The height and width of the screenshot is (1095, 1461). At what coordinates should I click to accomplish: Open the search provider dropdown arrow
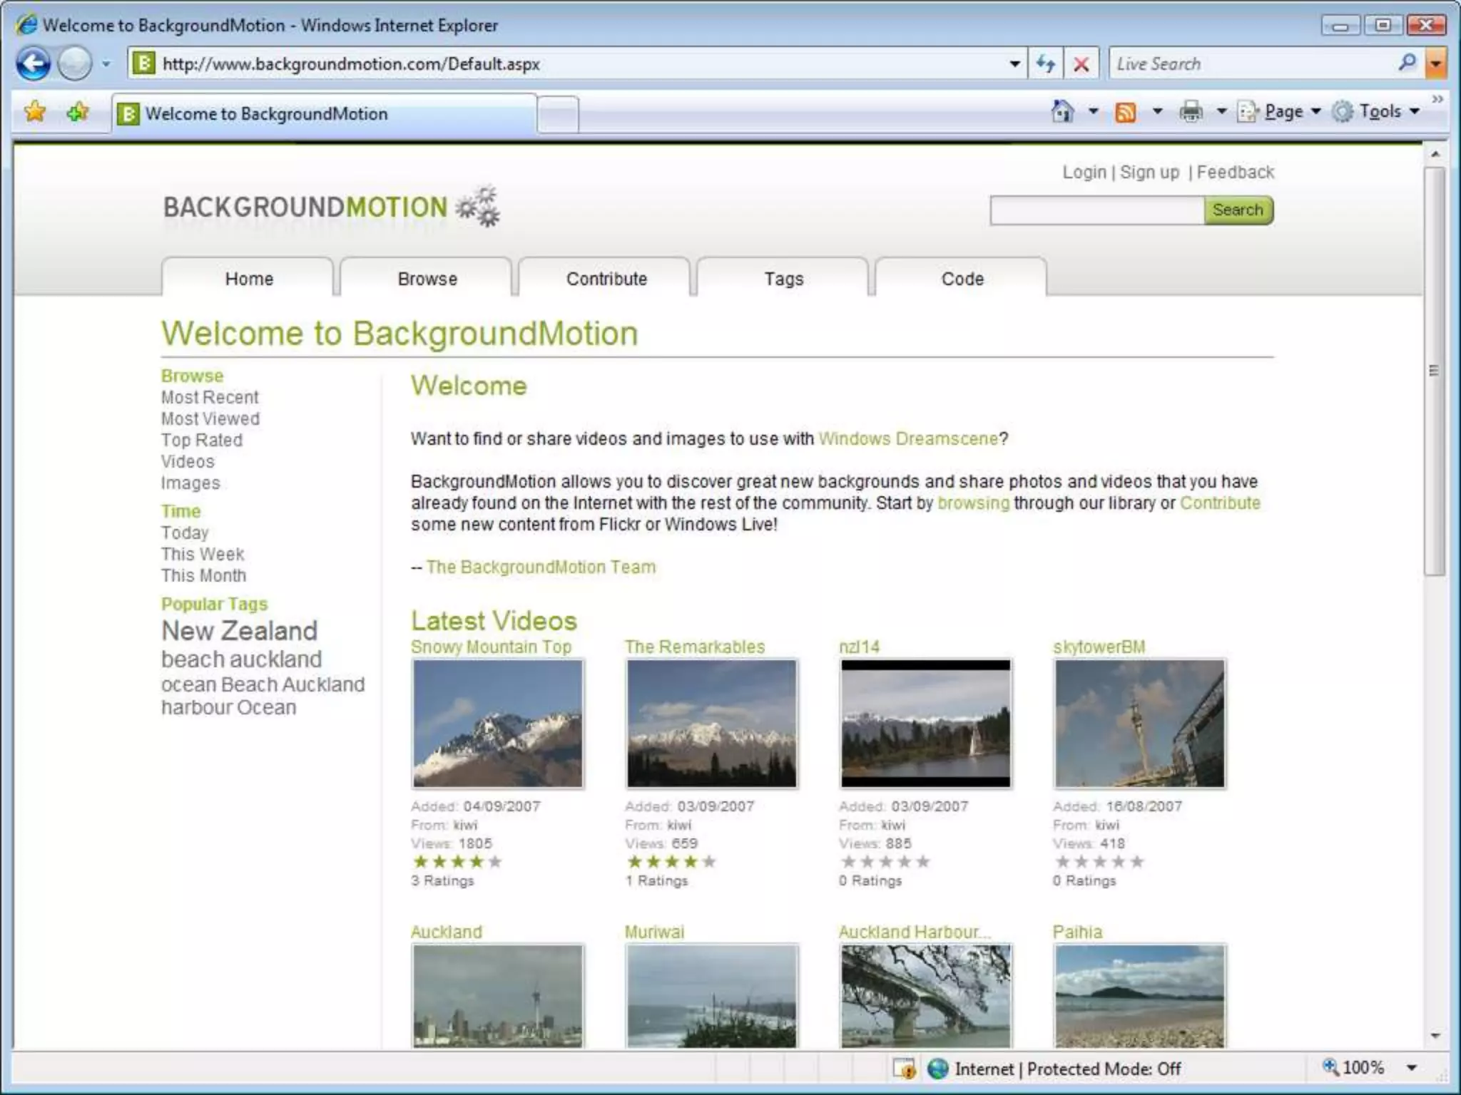pos(1435,64)
